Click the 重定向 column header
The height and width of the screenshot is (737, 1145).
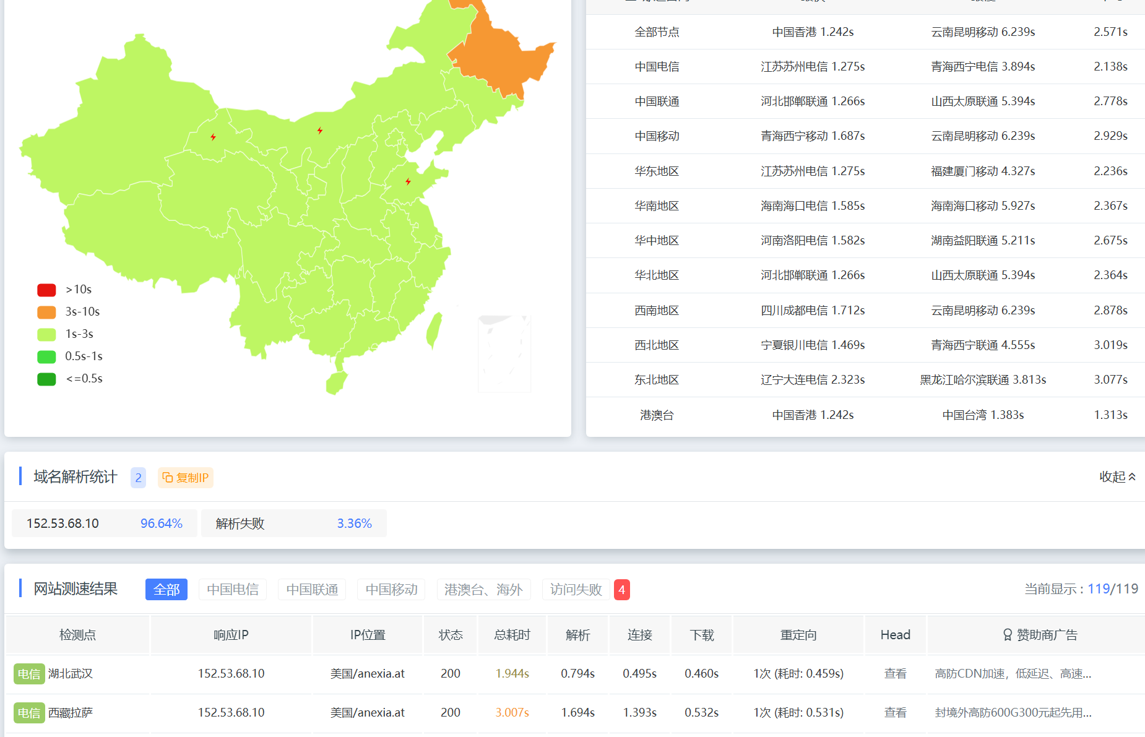798,635
